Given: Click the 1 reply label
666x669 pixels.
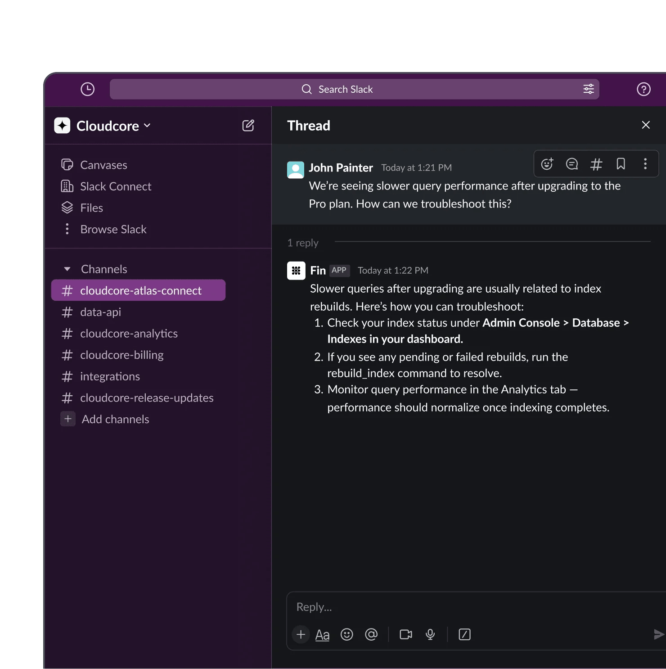Looking at the screenshot, I should [303, 243].
